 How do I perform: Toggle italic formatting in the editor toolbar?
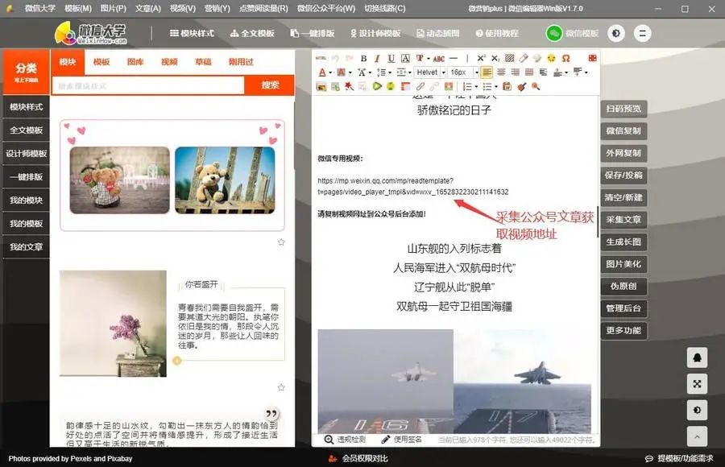click(377, 58)
